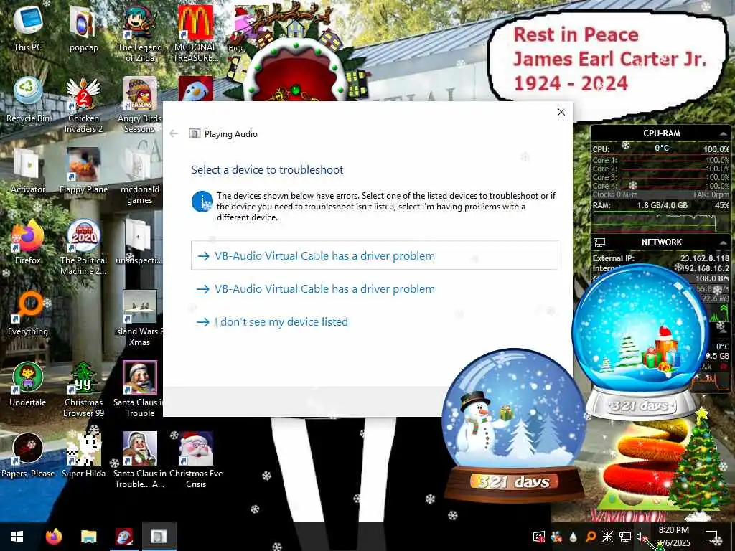Select Santa Claus in Trouble pink-framed icon
The height and width of the screenshot is (551, 735).
coord(140,390)
